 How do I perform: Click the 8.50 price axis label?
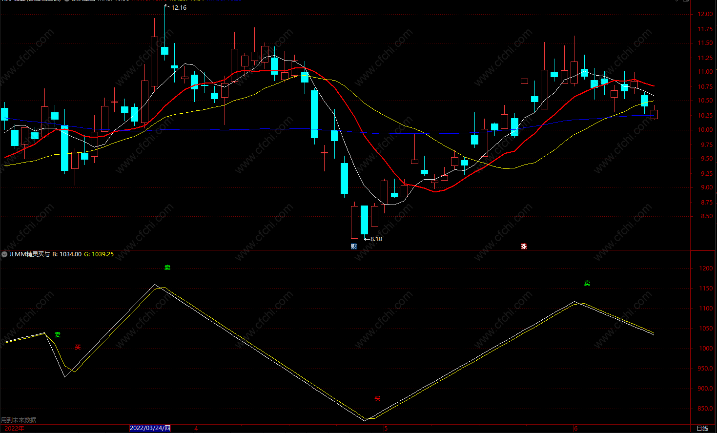[706, 216]
